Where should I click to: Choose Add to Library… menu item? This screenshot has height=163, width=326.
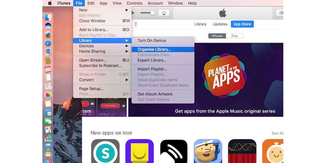tap(102, 30)
